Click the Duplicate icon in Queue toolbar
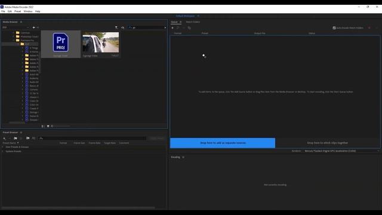Image resolution: width=382 pixels, height=215 pixels. [x=189, y=28]
